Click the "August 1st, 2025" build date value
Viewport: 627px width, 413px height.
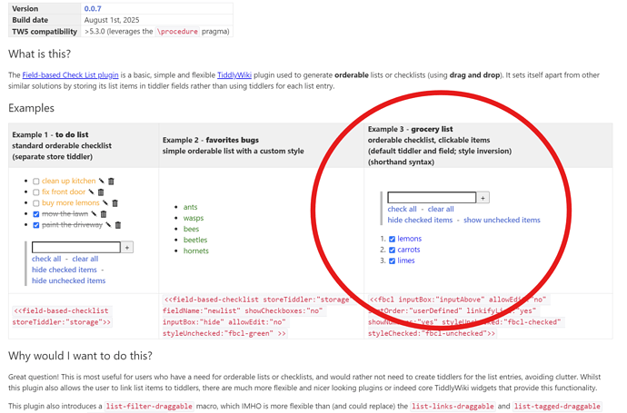(112, 20)
